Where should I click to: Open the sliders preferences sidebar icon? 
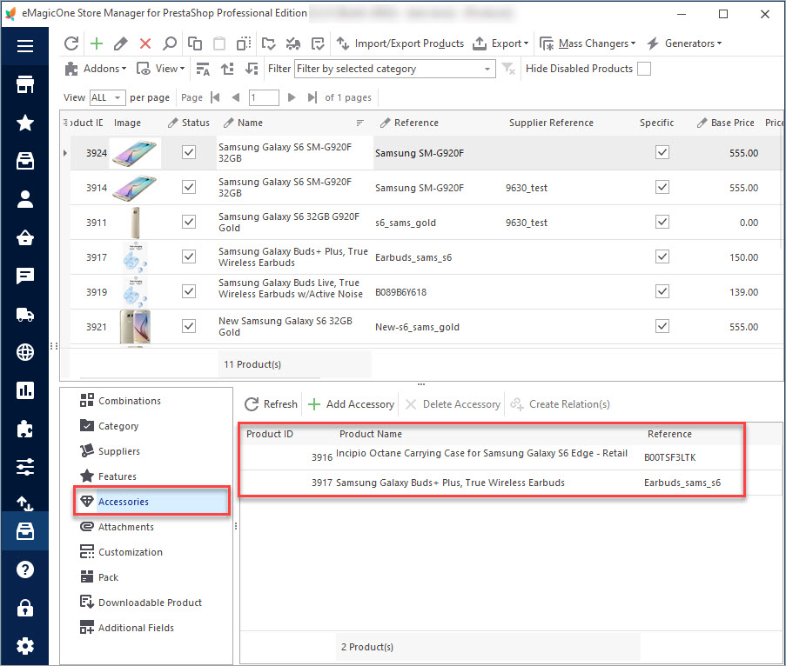click(25, 467)
